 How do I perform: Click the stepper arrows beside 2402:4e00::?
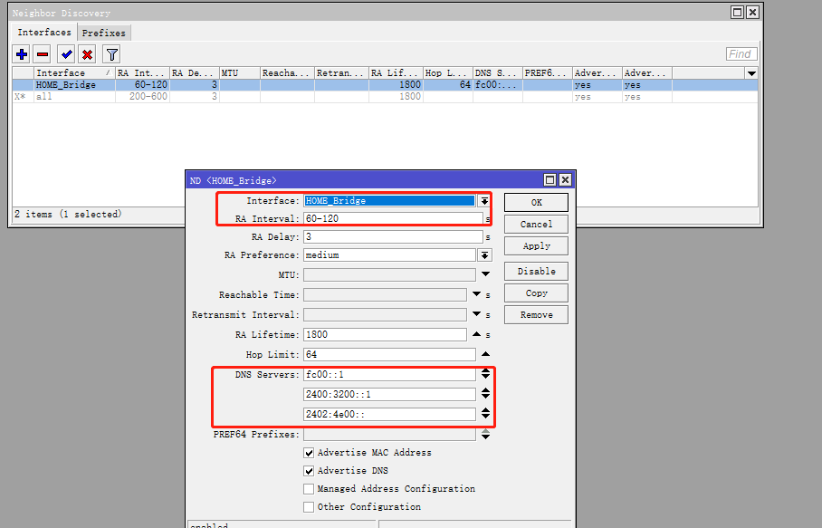485,414
